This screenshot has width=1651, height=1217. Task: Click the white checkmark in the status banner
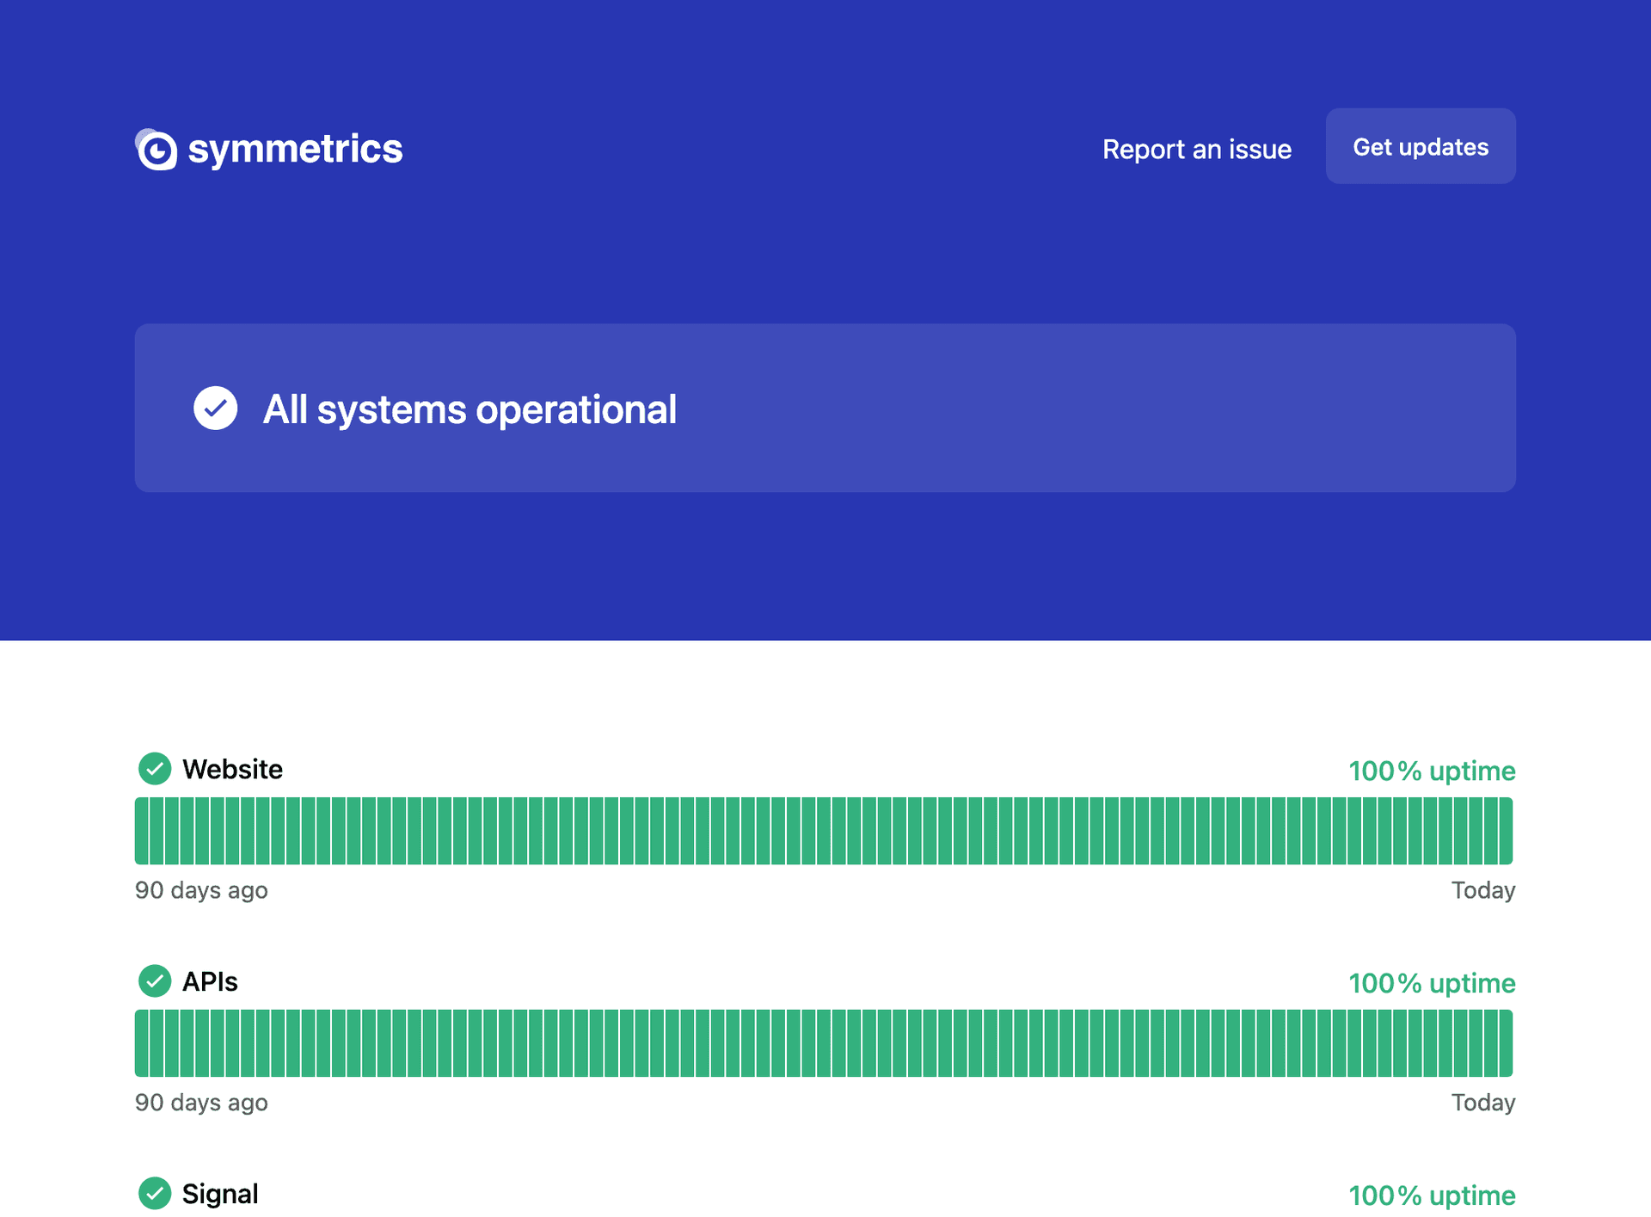point(215,408)
